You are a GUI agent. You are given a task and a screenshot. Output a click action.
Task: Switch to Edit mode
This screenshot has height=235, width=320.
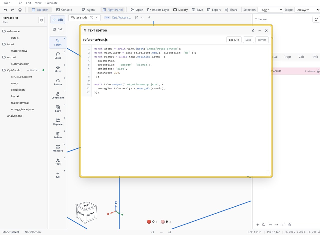click(58, 20)
